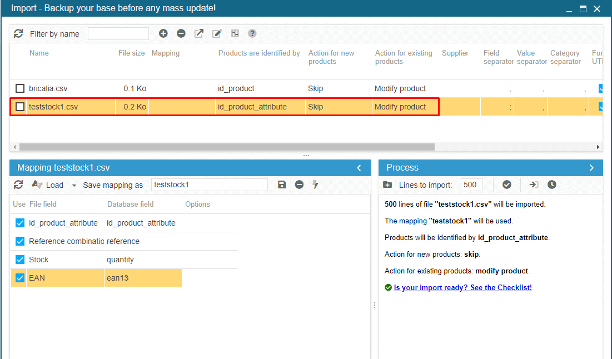The width and height of the screenshot is (612, 359).
Task: Click the Database field column header
Action: click(x=130, y=204)
